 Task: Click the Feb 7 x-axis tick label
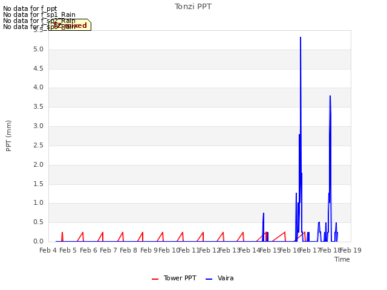[108, 250]
